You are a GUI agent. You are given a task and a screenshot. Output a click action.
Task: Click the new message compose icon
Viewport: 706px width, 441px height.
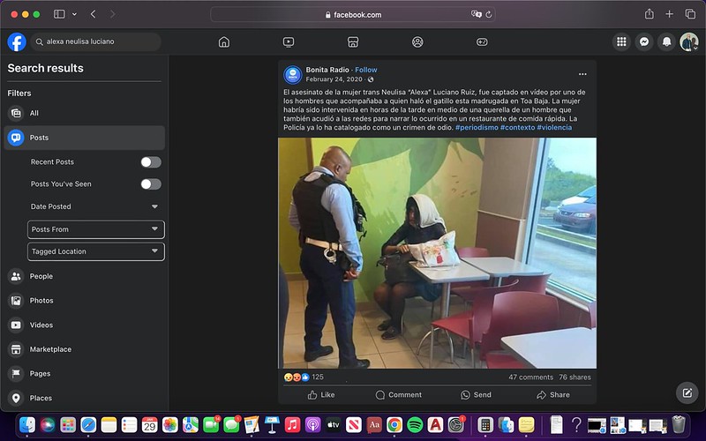[x=687, y=392]
